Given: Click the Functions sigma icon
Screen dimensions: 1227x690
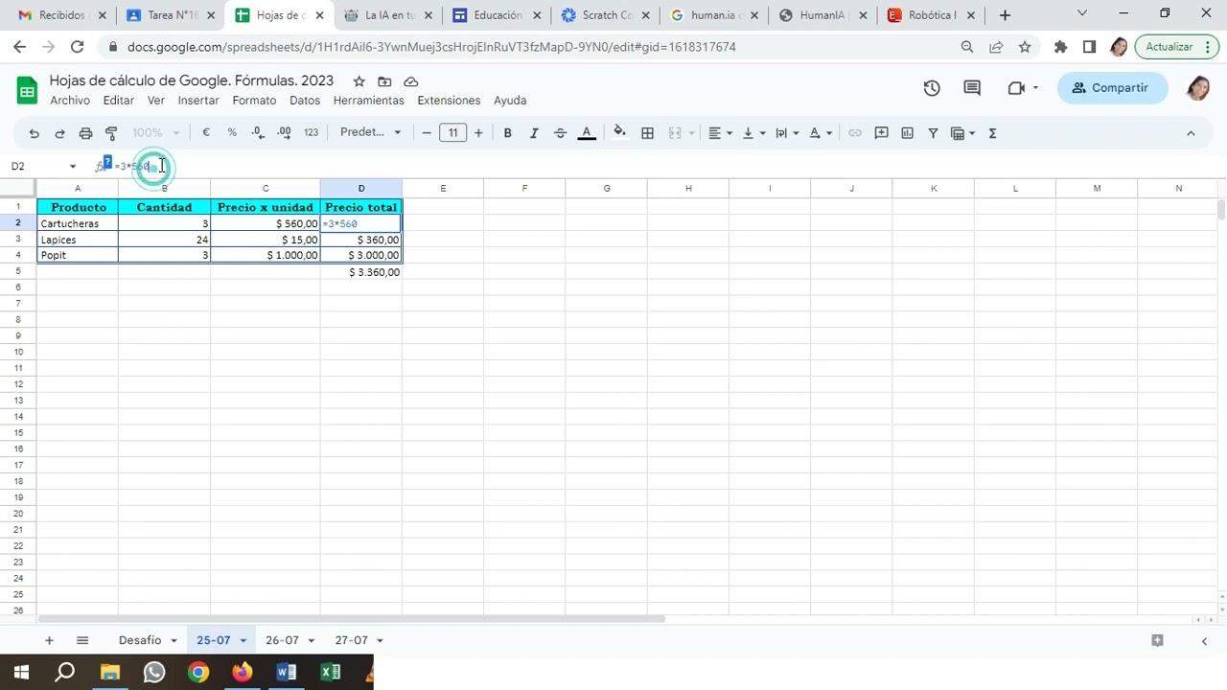Looking at the screenshot, I should [x=992, y=133].
